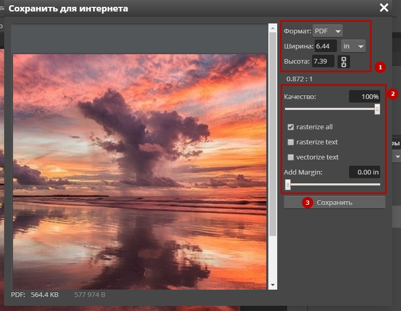
Task: Click the preview scrollbar up arrow
Action: [273, 28]
